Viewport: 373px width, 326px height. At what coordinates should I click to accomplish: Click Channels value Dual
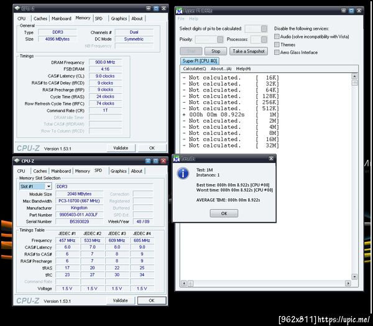pyautogui.click(x=134, y=32)
